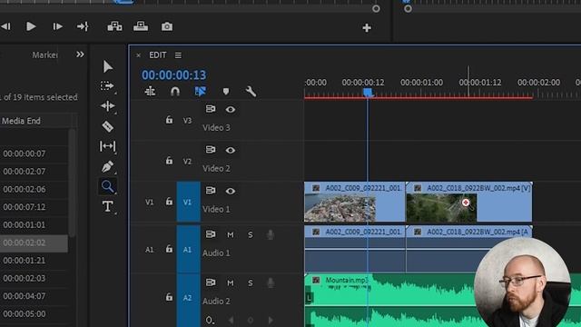This screenshot has width=581, height=327.
Task: Select the Pen tool
Action: 107,166
